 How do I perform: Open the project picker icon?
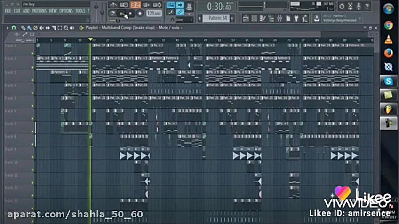click(x=288, y=18)
